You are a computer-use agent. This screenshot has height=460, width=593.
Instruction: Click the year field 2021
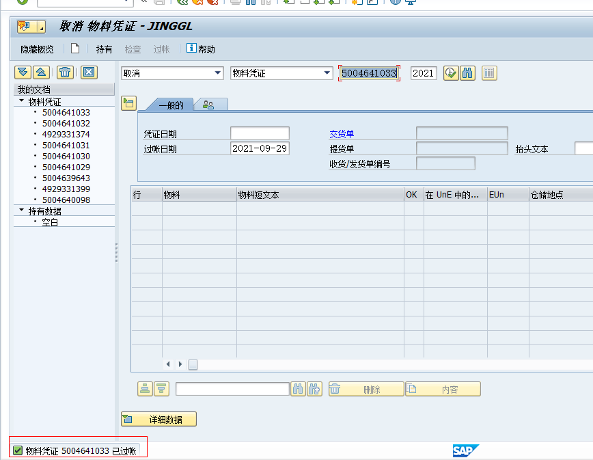coord(424,73)
